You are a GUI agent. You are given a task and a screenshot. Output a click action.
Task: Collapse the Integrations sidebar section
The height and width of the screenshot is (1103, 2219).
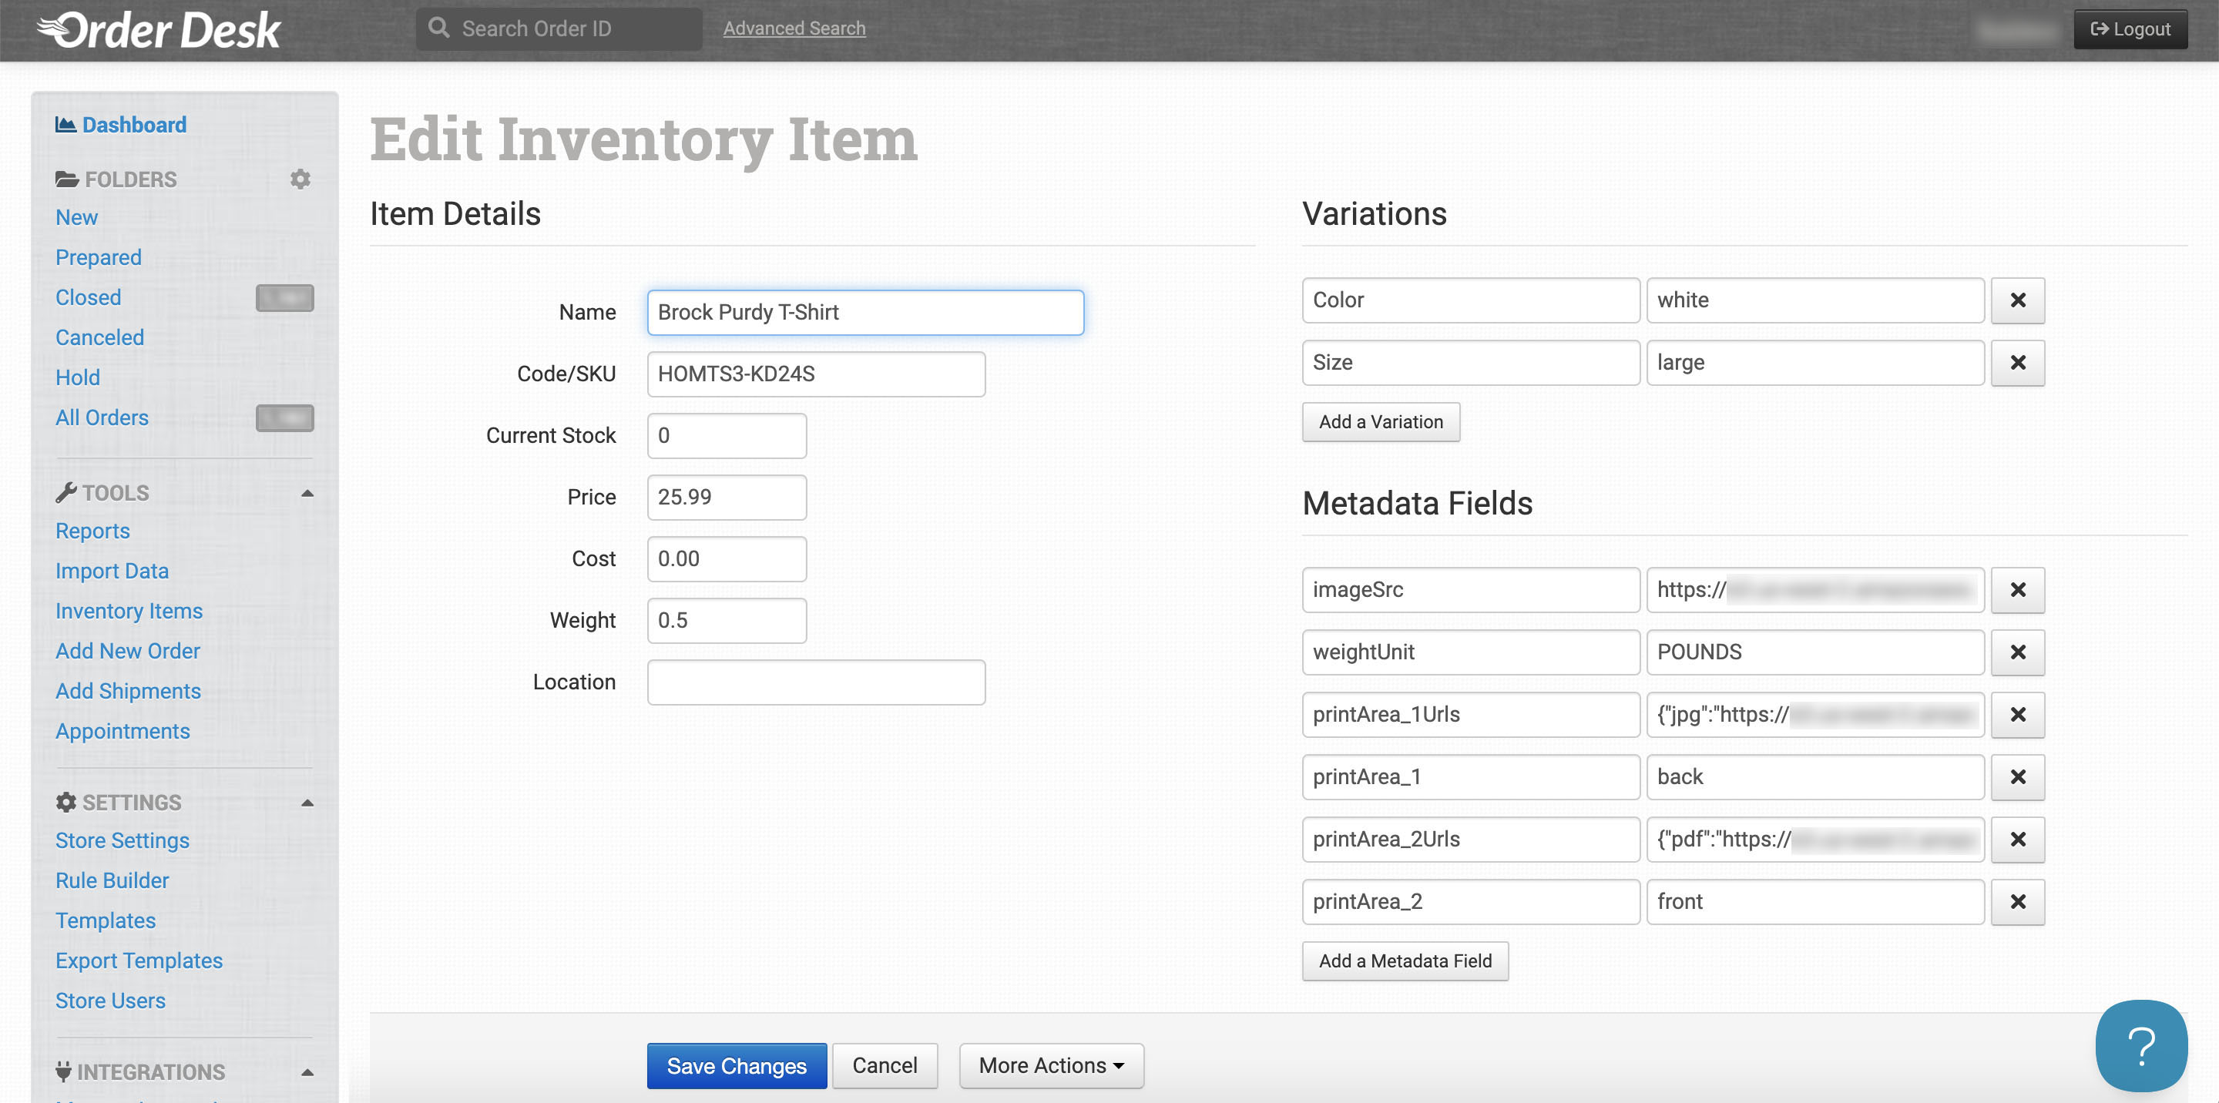point(307,1072)
